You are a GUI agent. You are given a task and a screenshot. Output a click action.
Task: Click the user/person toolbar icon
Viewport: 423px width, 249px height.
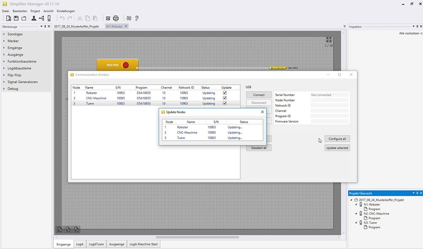34,18
